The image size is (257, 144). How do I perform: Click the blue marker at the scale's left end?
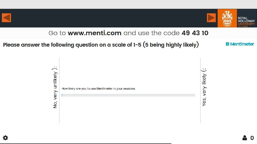pos(62,95)
